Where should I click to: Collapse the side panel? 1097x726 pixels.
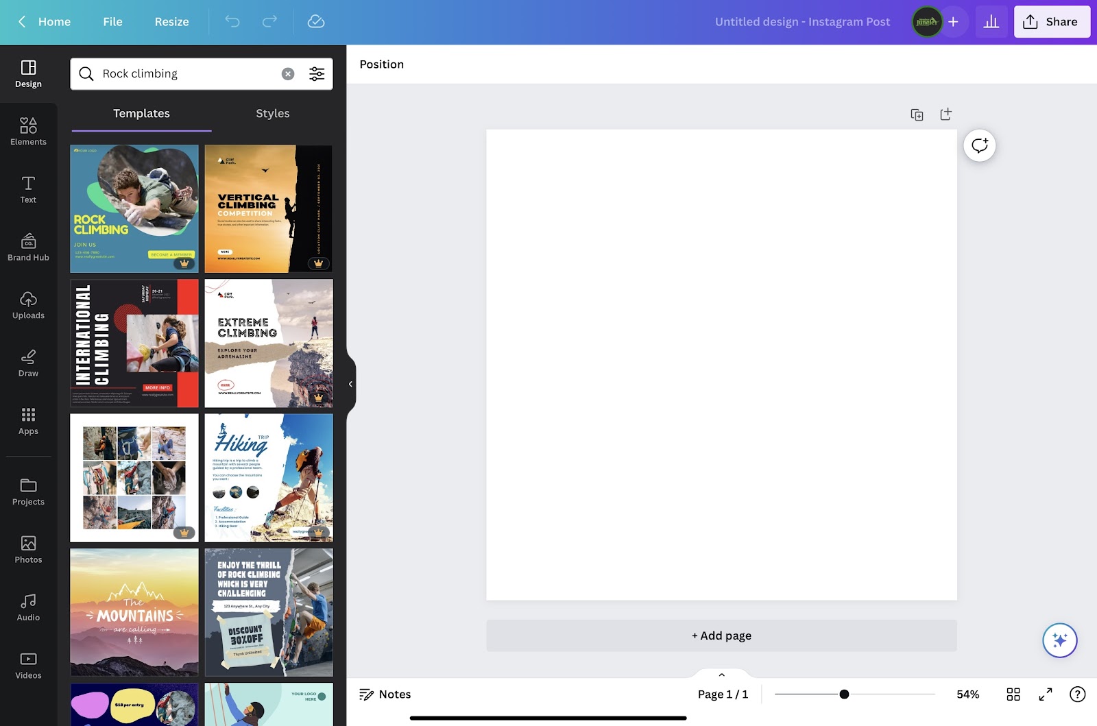click(350, 384)
